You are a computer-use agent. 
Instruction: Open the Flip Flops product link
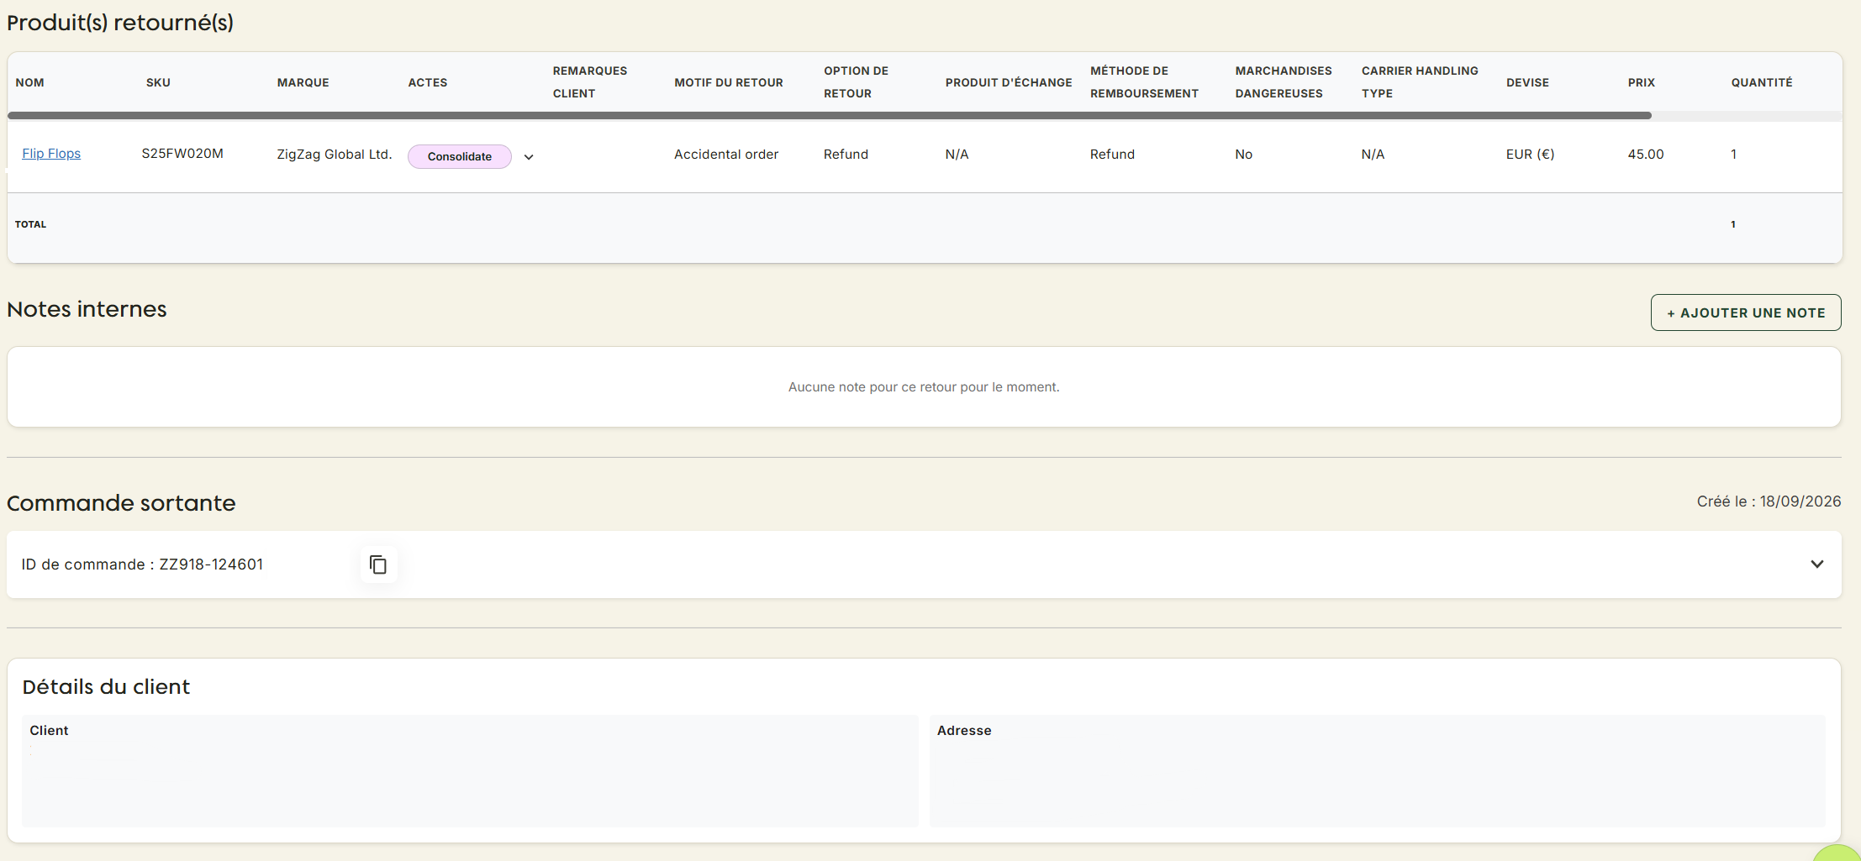click(x=51, y=154)
